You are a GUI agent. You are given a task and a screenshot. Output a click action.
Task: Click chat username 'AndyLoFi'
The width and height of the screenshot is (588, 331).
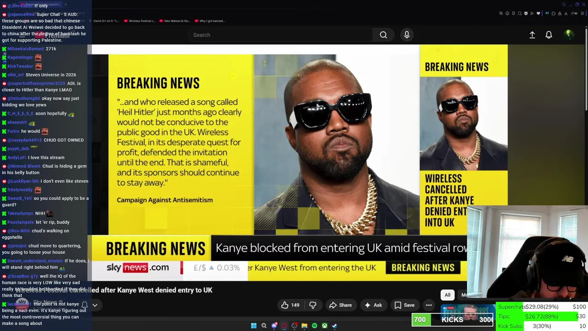pos(17,157)
